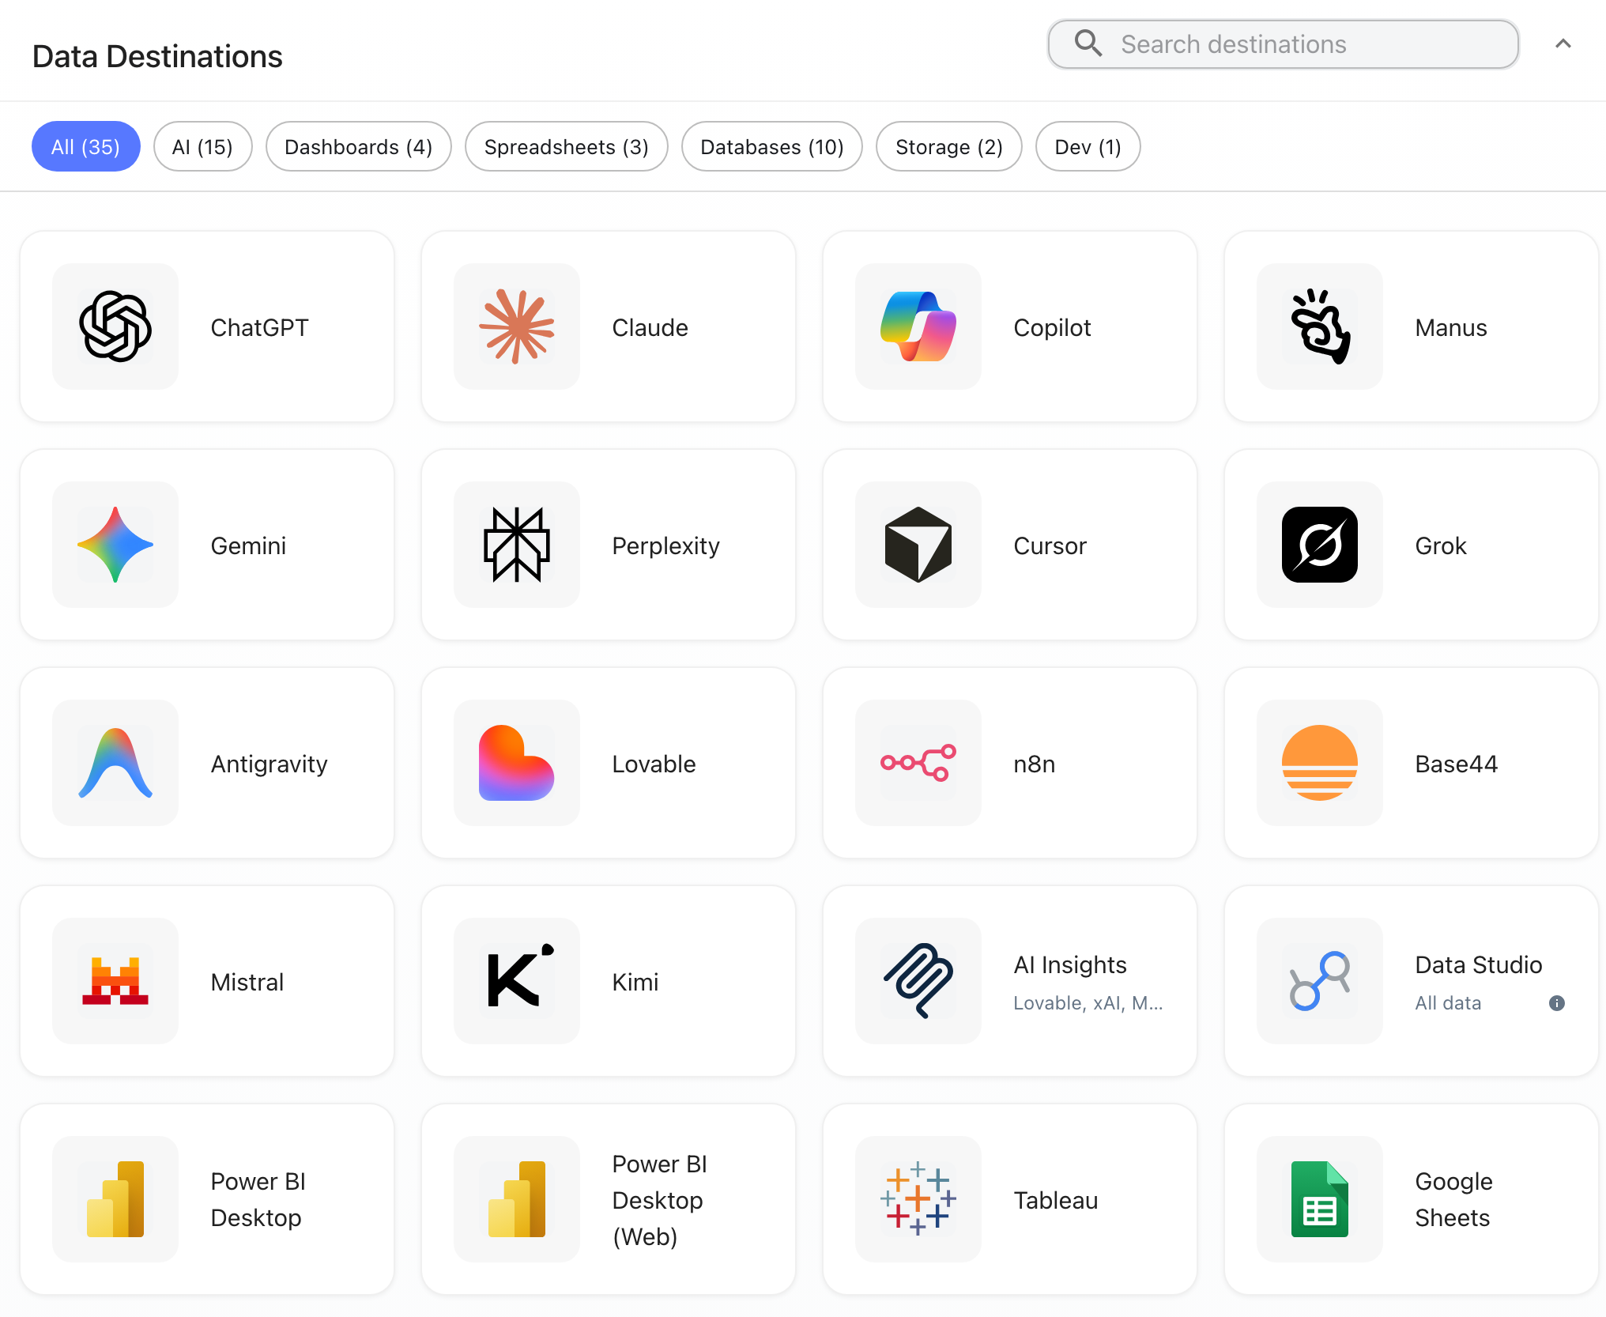This screenshot has width=1606, height=1317.
Task: Click the Data Studio logo icon
Action: [x=1320, y=981]
